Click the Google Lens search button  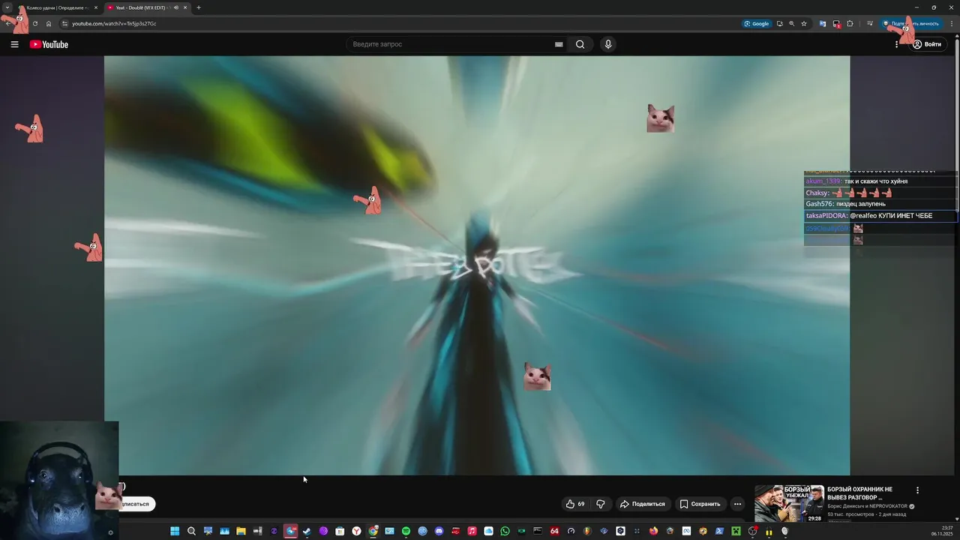pos(757,23)
